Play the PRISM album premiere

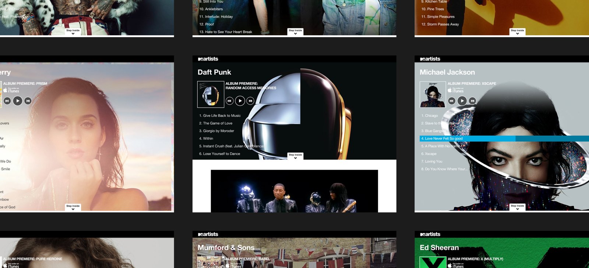point(18,101)
